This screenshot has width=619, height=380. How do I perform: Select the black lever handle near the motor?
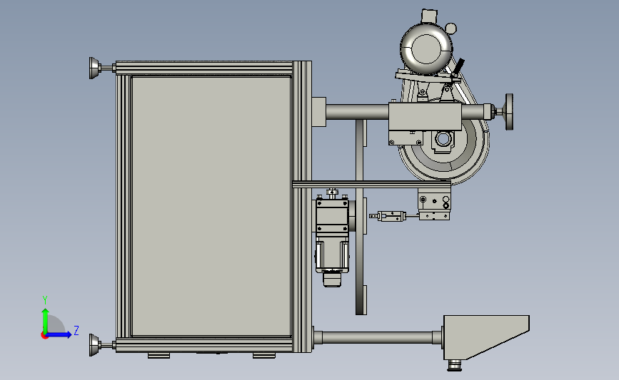(x=459, y=68)
